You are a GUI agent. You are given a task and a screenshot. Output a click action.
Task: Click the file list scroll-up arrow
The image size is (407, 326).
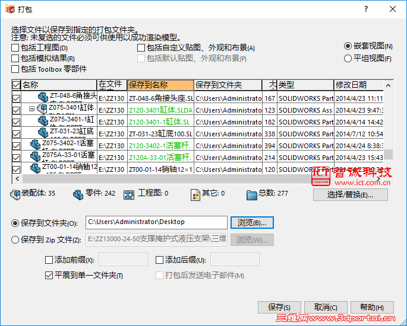tap(389, 85)
